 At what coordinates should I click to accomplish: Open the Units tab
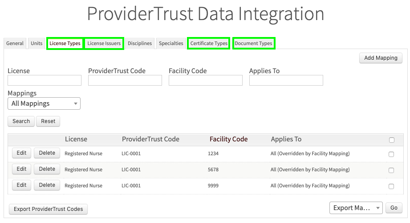37,44
